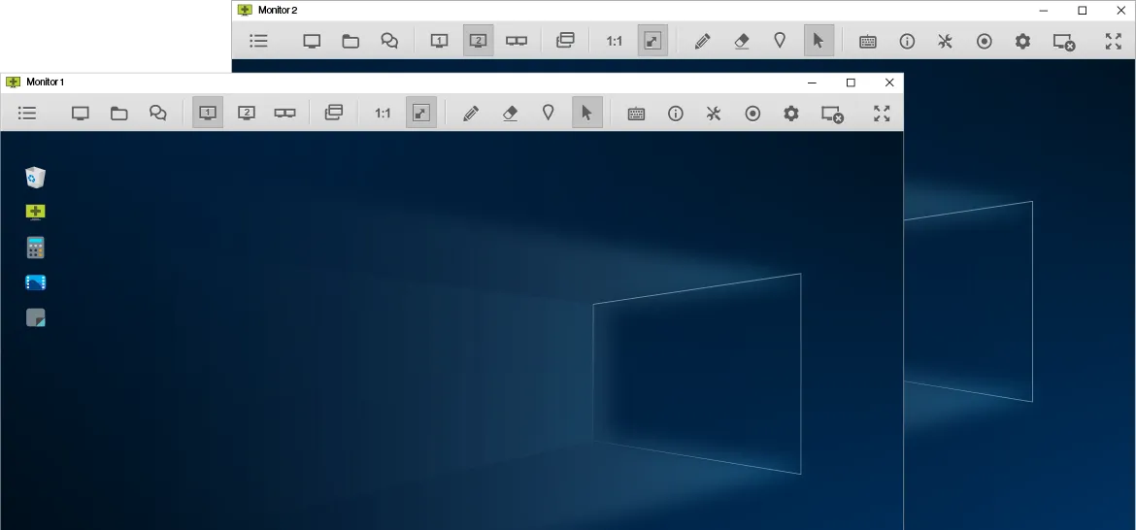Open the menu list icon in Monitor 1
The height and width of the screenshot is (530, 1136).
point(27,113)
